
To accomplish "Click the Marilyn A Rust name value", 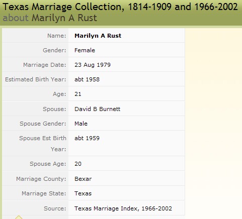I will coord(98,36).
